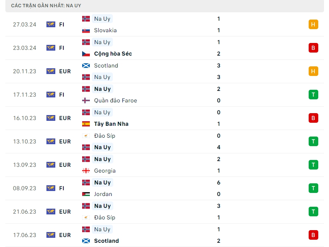Open the Georgia team link
The width and height of the screenshot is (329, 247).
pos(104,171)
